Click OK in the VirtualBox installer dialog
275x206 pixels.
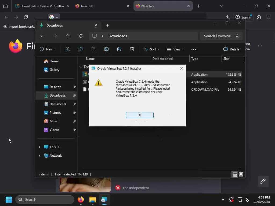point(139,115)
